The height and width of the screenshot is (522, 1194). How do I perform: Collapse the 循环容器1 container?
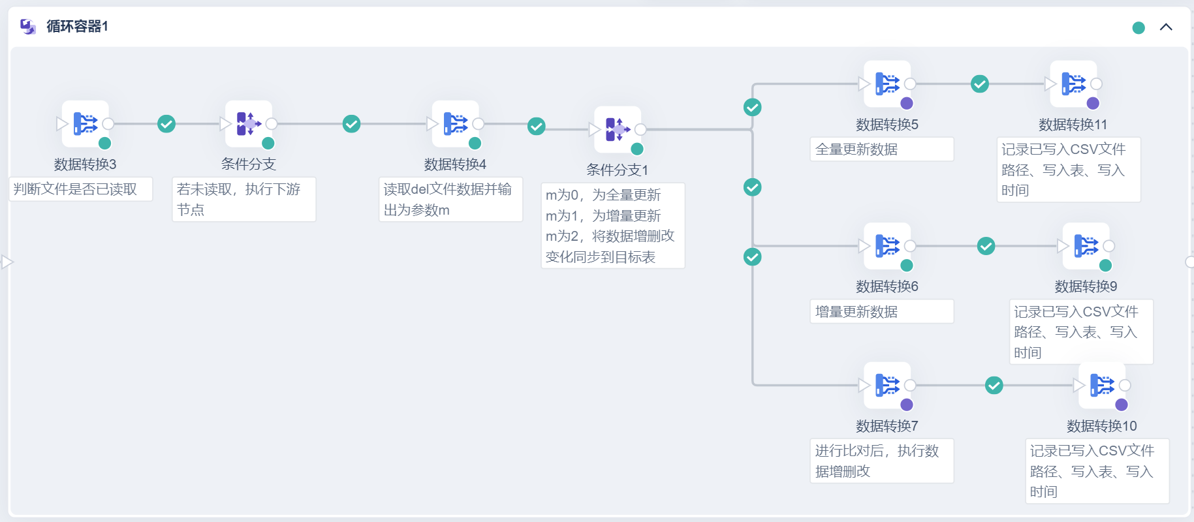pyautogui.click(x=1166, y=27)
